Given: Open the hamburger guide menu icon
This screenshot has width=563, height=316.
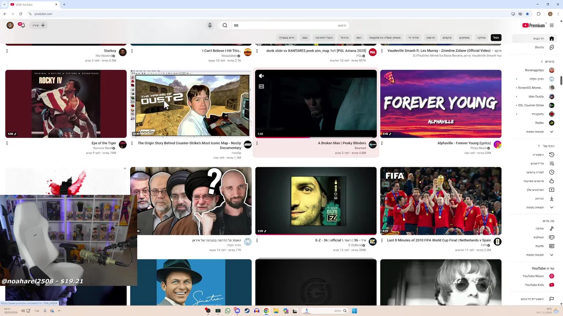Looking at the screenshot, I should pyautogui.click(x=552, y=25).
